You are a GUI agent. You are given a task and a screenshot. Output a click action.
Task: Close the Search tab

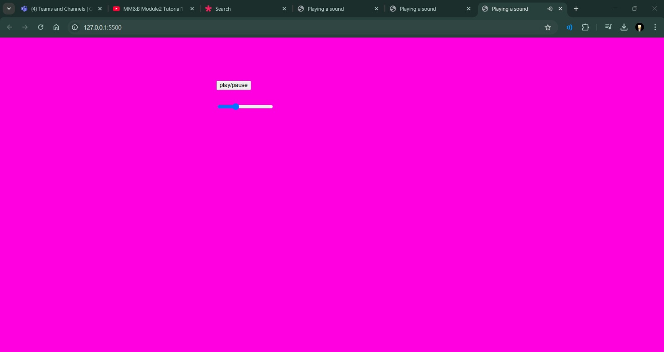[284, 9]
